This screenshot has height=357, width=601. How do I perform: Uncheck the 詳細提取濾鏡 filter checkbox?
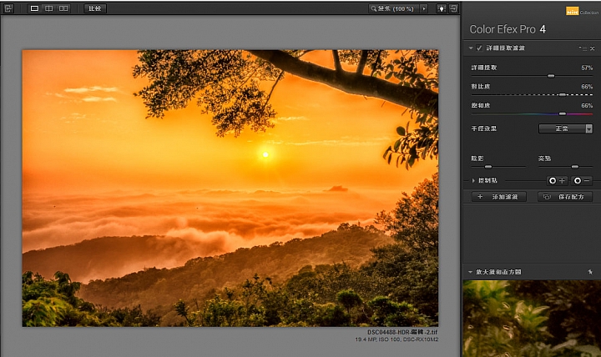tap(479, 48)
